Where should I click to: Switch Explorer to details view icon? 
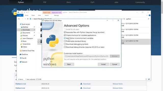point(146,79)
